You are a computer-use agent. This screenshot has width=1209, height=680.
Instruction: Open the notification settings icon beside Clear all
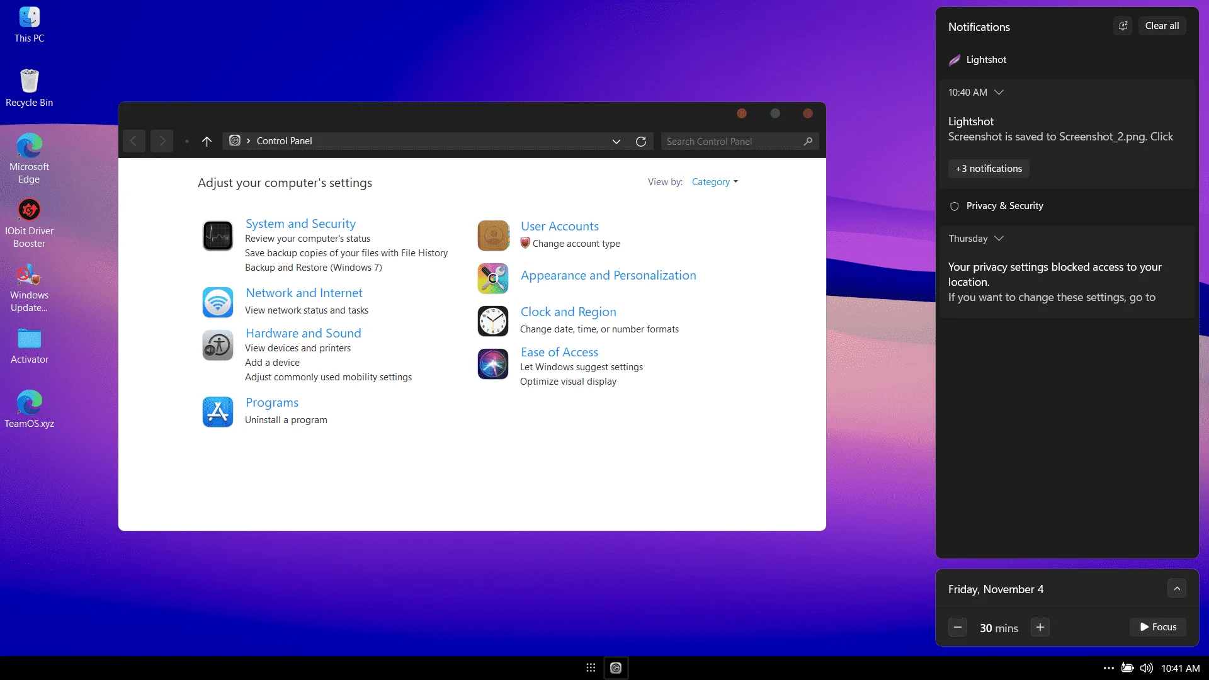pyautogui.click(x=1123, y=26)
